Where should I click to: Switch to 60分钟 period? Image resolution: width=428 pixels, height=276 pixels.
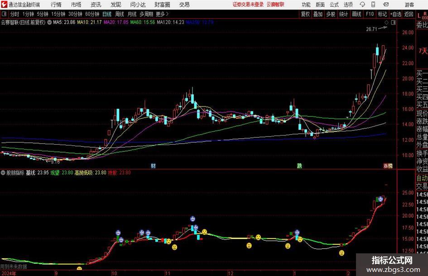(x=92, y=14)
